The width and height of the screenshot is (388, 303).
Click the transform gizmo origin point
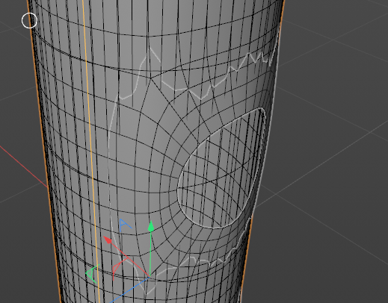click(x=150, y=276)
